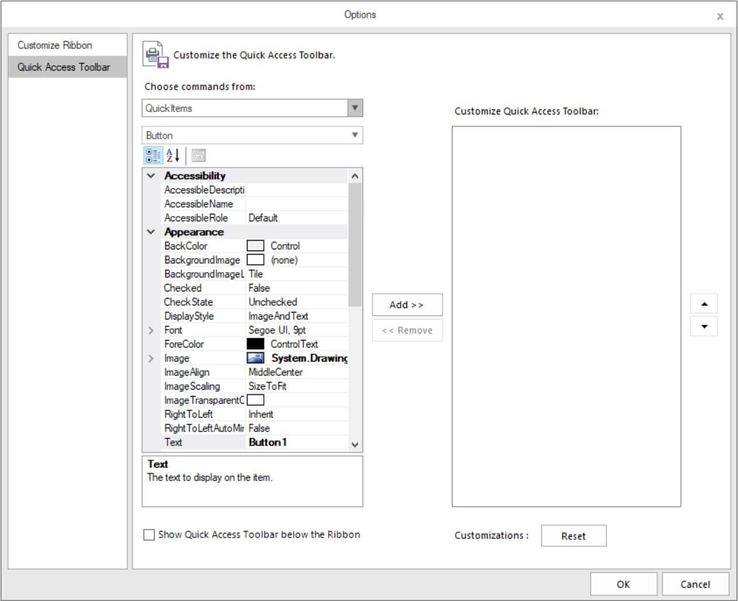738x601 pixels.
Task: Expand the Font property
Action: [151, 331]
